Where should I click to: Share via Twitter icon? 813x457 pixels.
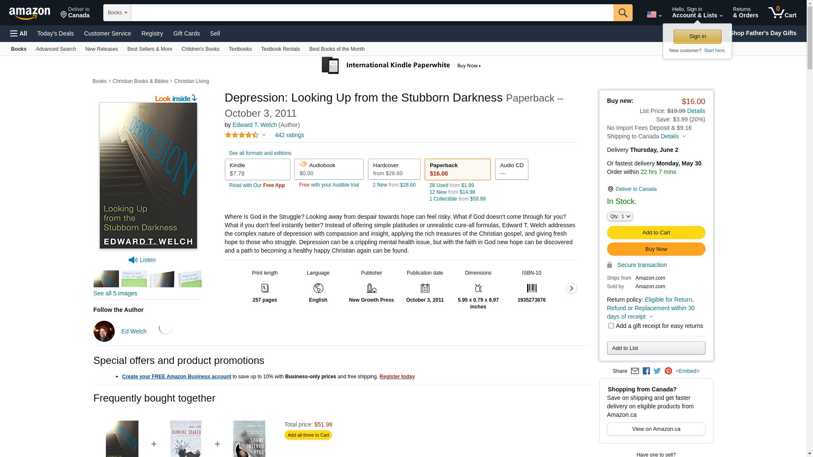(x=657, y=371)
